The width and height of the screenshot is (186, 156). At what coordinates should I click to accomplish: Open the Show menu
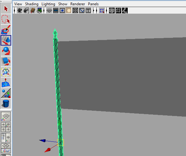click(x=63, y=4)
